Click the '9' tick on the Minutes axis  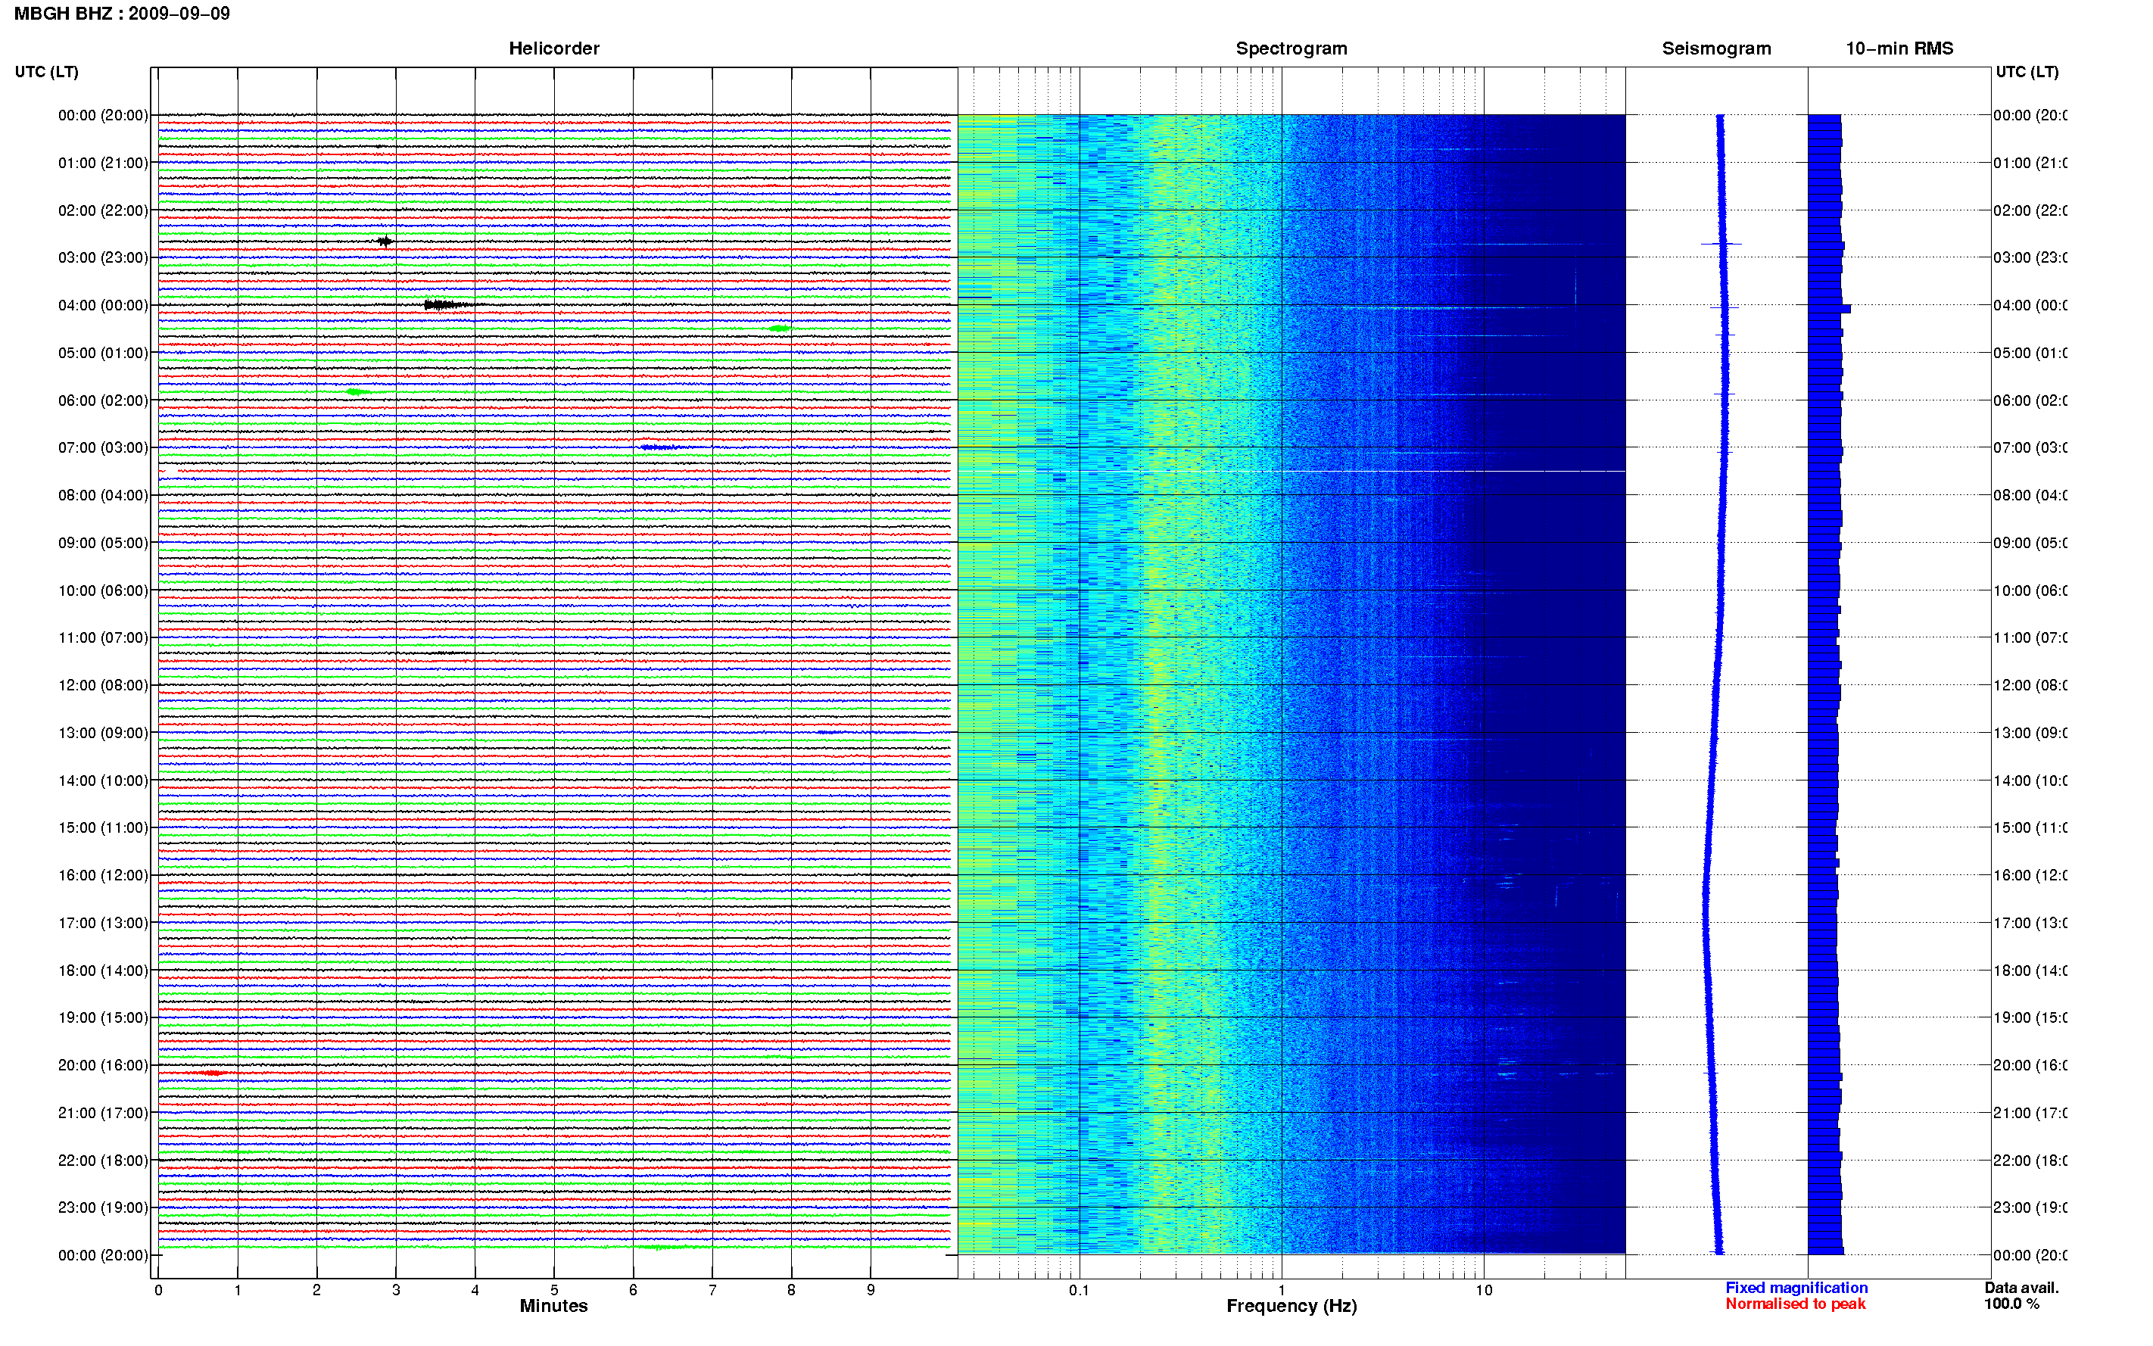(871, 1290)
